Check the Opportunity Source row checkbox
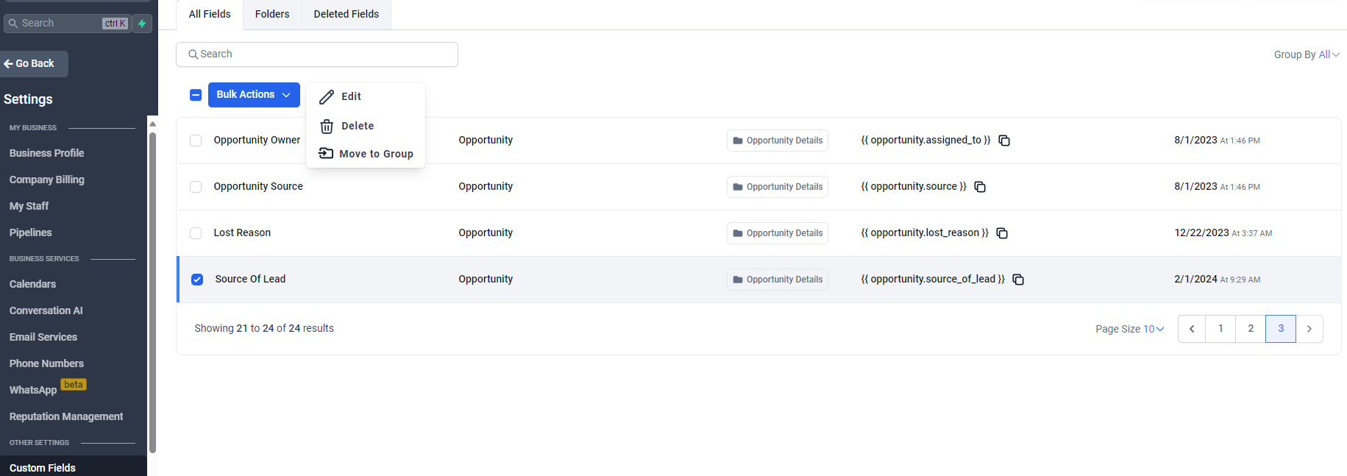 coord(196,187)
